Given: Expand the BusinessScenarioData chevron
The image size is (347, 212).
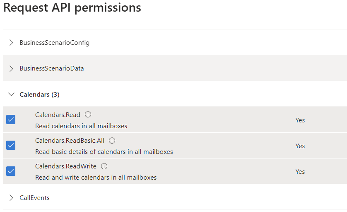Looking at the screenshot, I should (11, 68).
